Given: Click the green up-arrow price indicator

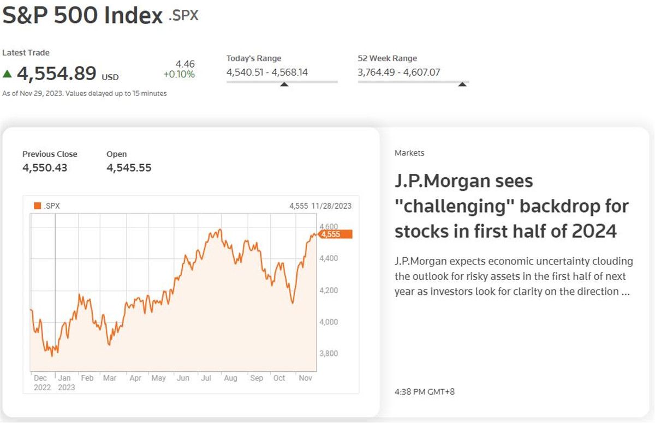Looking at the screenshot, I should [x=7, y=74].
